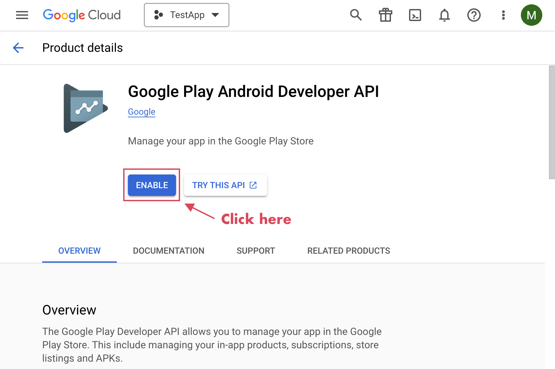Click the vertical page scrollbar
Image resolution: width=555 pixels, height=369 pixels.
[552, 122]
